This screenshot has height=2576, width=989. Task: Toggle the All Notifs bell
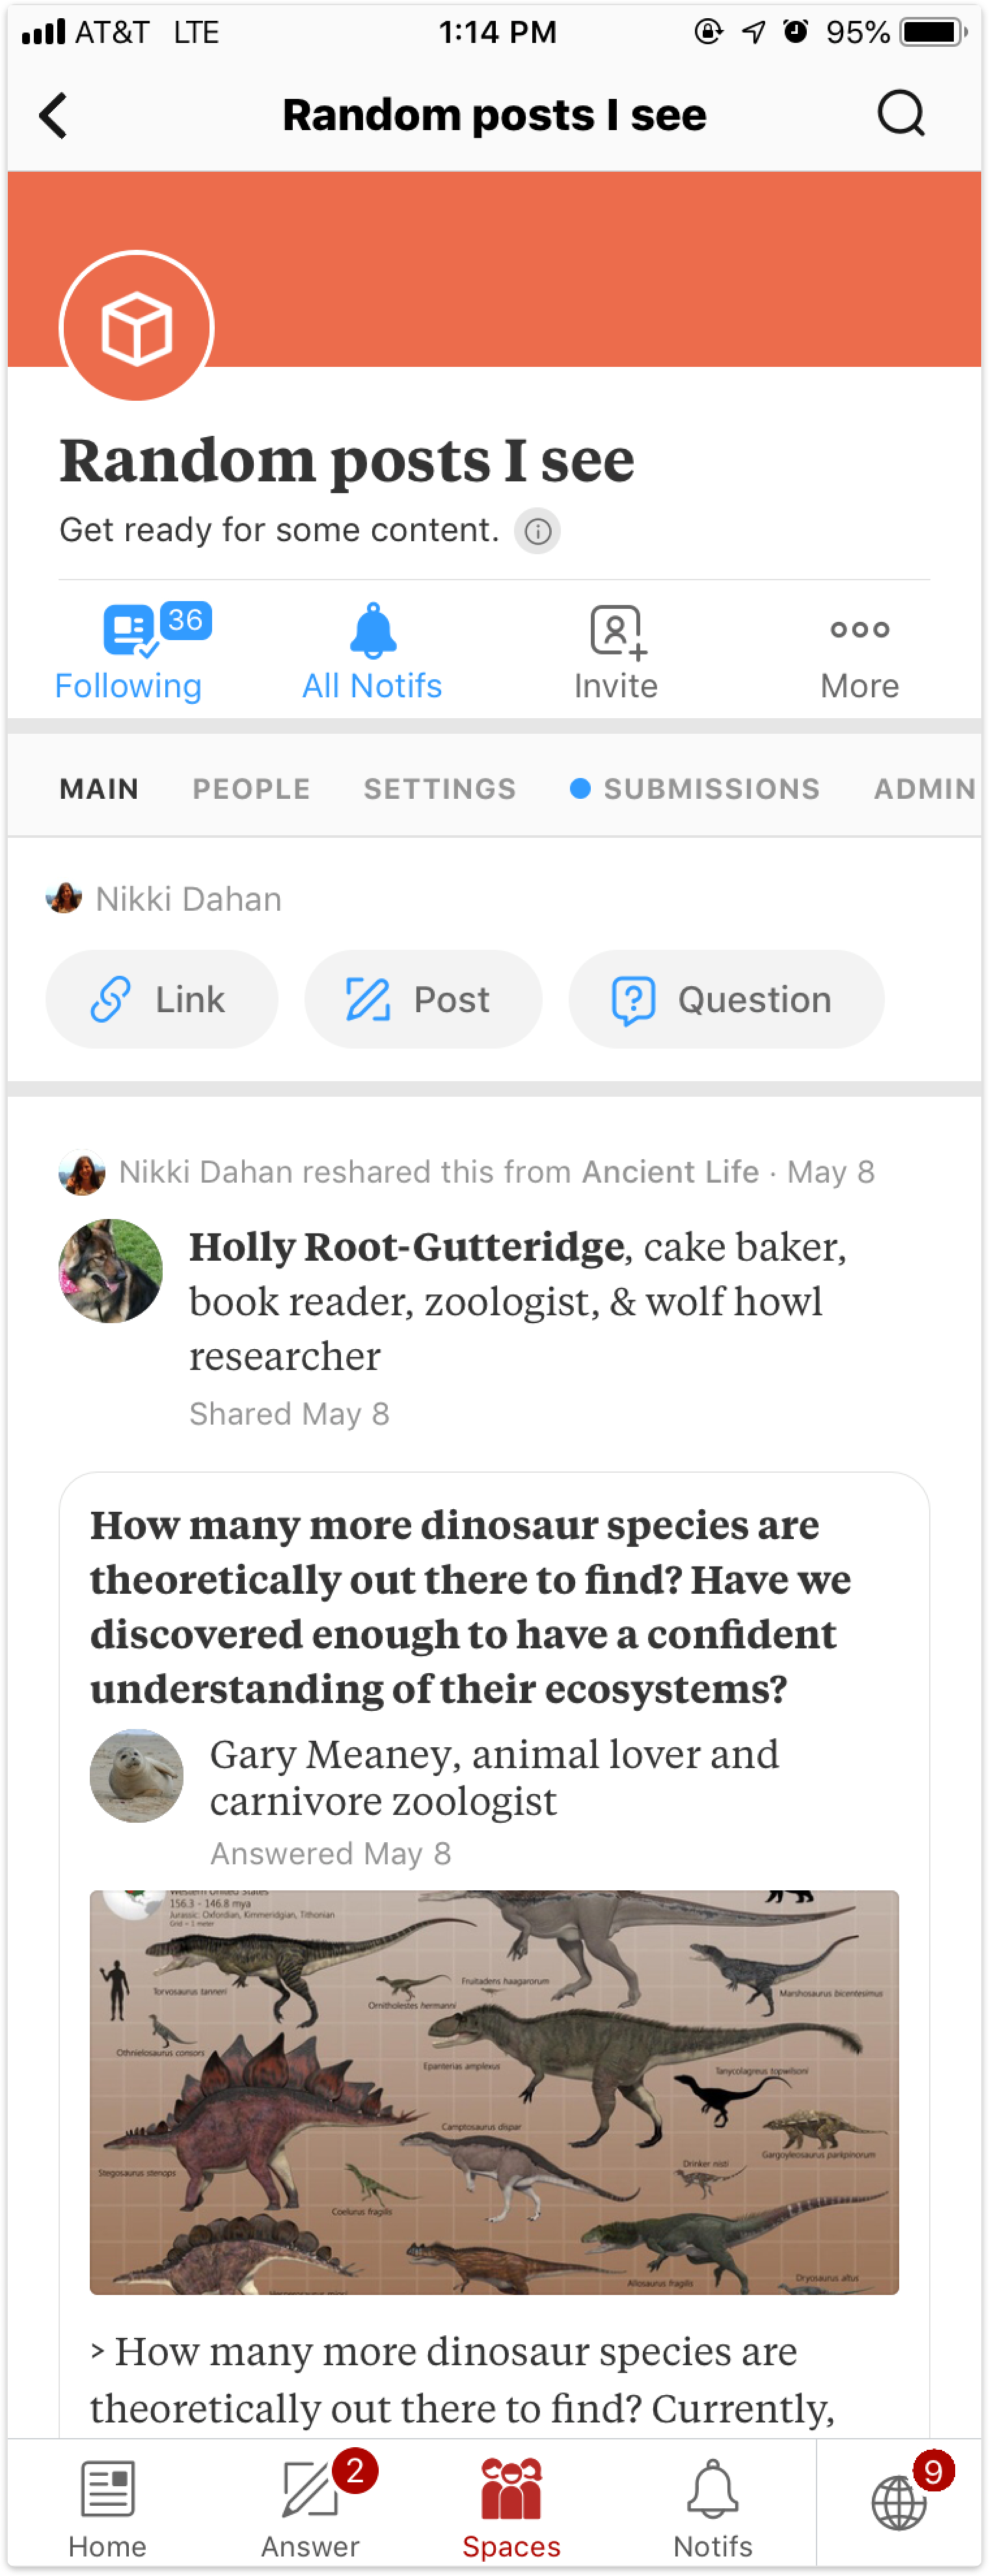point(372,652)
